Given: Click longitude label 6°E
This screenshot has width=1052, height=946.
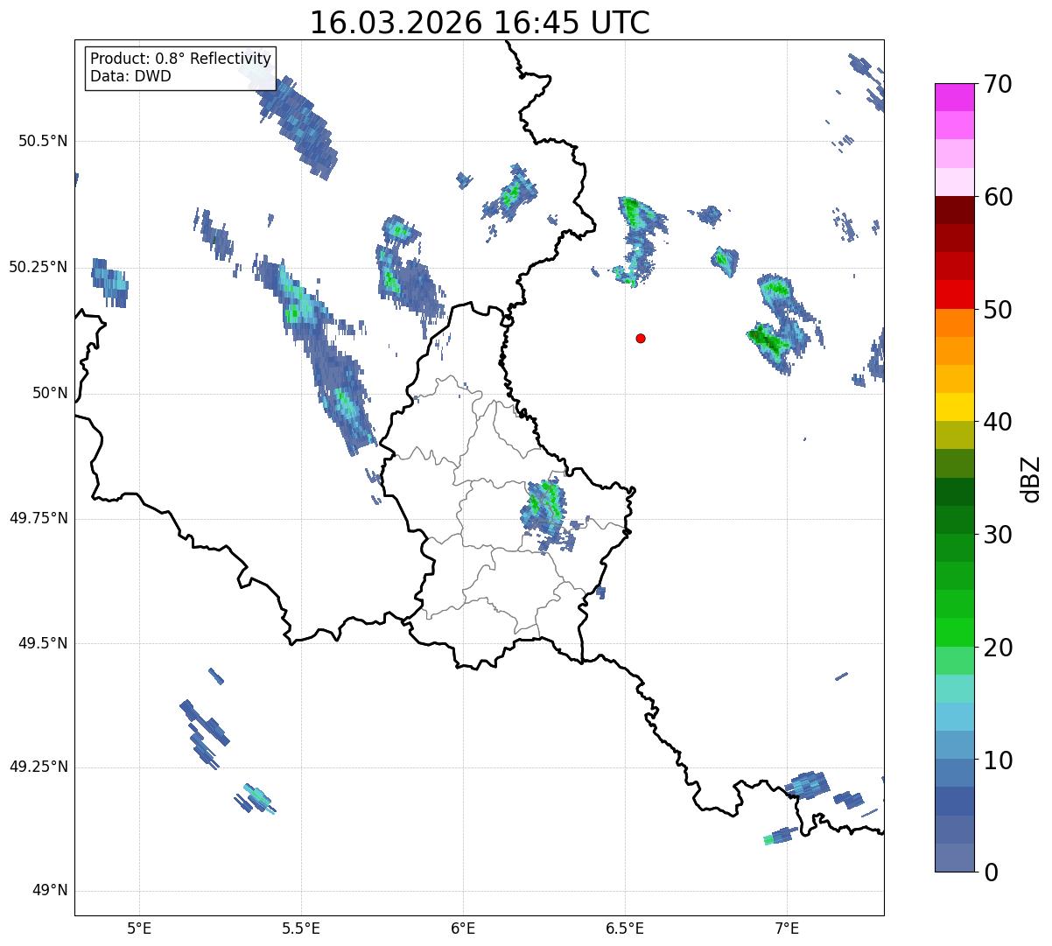Looking at the screenshot, I should click(x=463, y=928).
